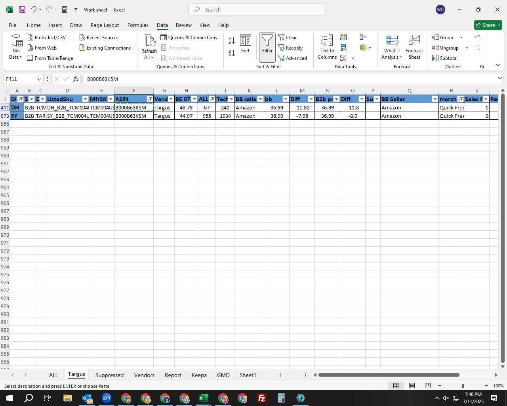
Task: Click the Search box in title bar
Action: pyautogui.click(x=257, y=10)
